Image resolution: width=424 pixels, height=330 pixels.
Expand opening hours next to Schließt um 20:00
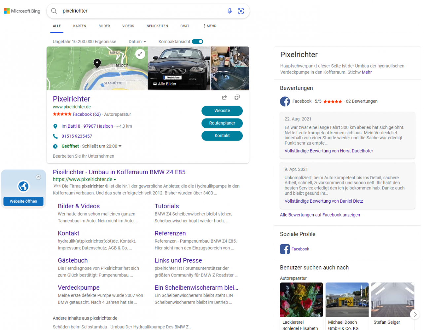coord(120,146)
